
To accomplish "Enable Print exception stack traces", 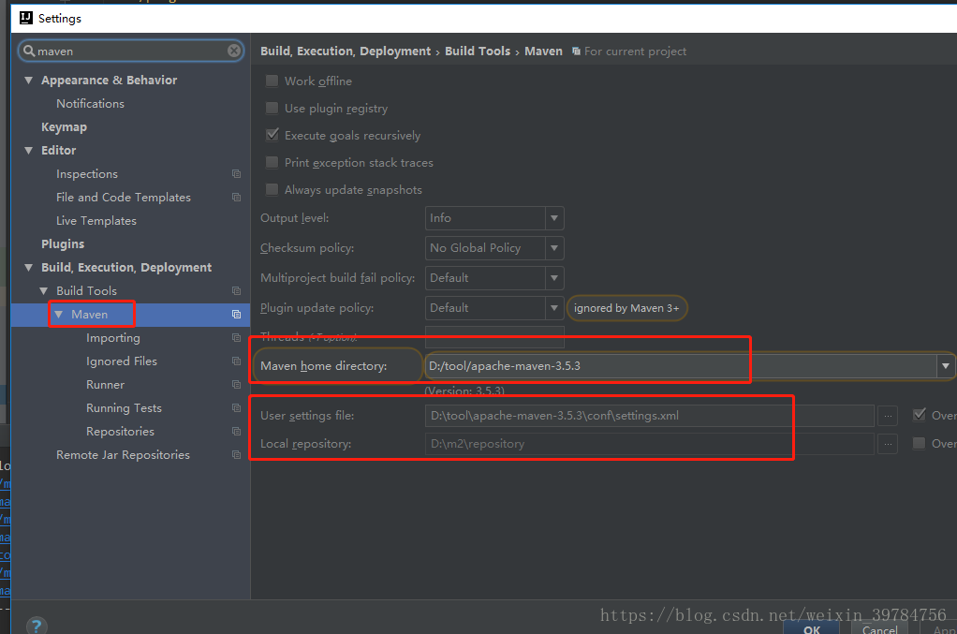I will click(272, 162).
